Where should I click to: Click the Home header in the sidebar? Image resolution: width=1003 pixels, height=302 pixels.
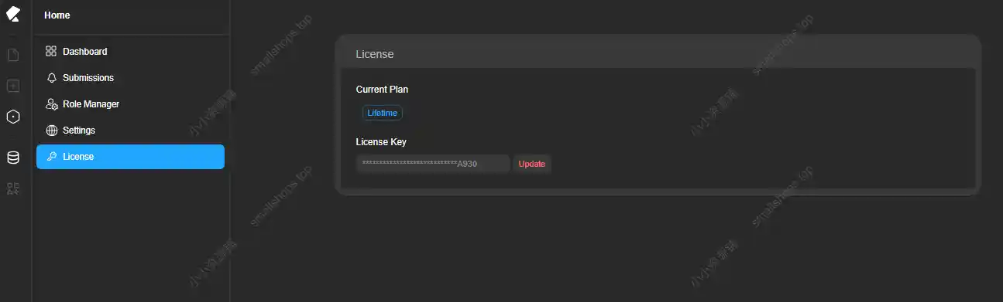[57, 15]
